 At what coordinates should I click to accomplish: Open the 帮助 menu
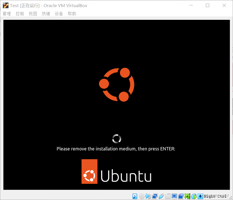click(72, 14)
